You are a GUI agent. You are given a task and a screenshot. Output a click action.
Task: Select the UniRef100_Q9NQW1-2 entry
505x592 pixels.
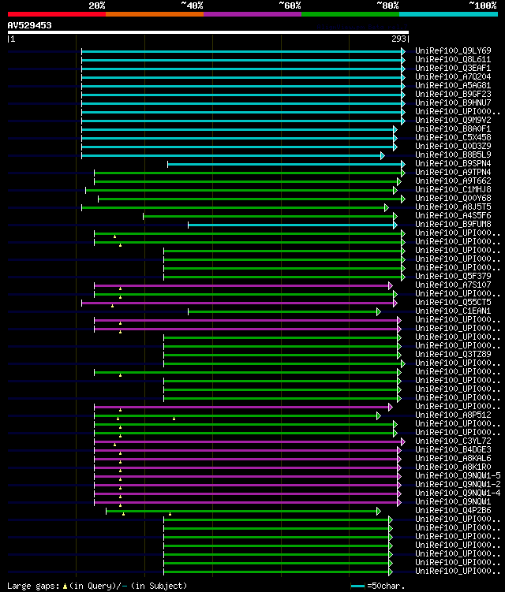pyautogui.click(x=458, y=485)
